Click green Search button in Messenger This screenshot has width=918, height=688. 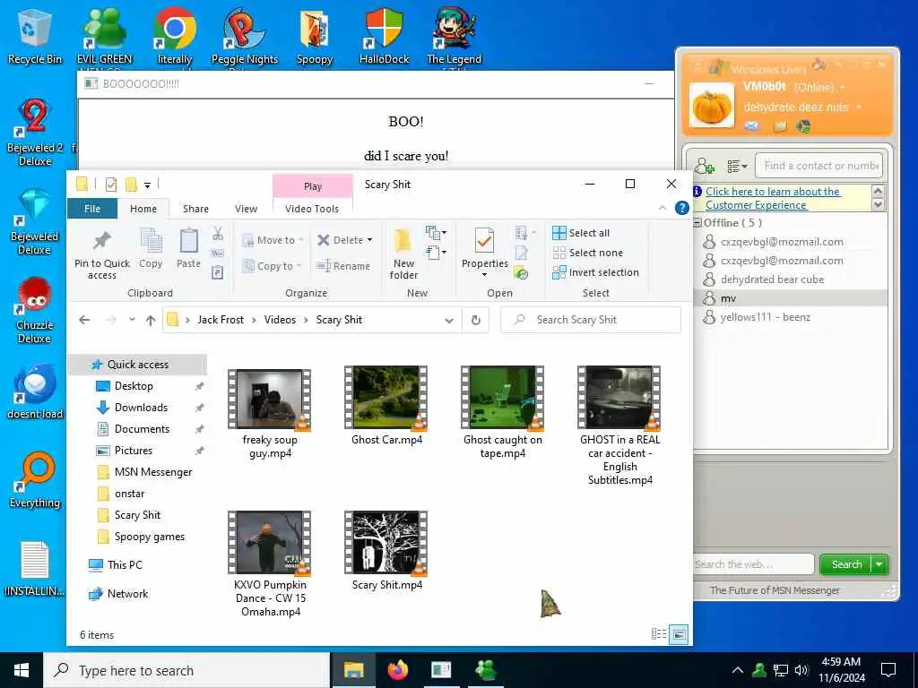[x=846, y=564]
